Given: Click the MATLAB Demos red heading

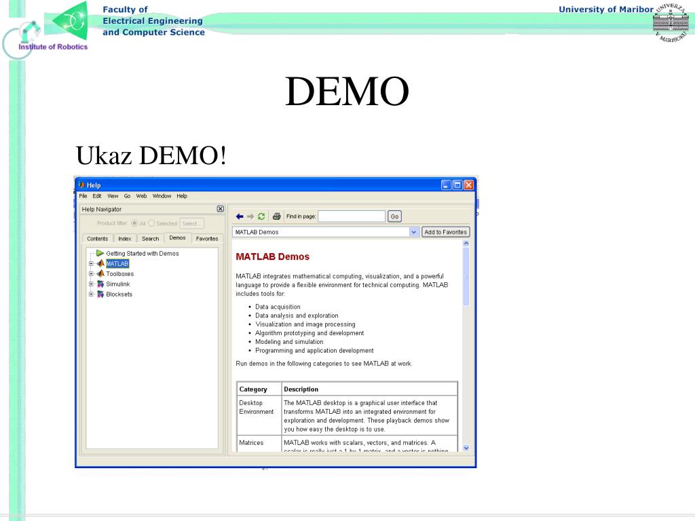Looking at the screenshot, I should click(272, 256).
